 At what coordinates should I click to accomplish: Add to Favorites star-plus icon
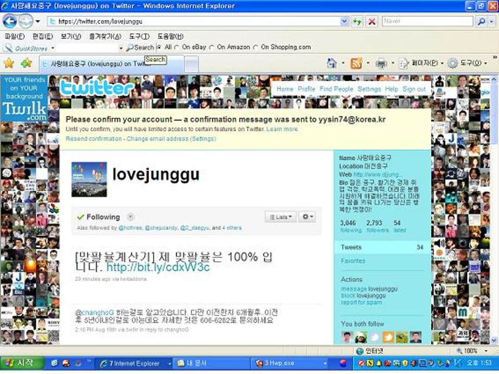click(26, 63)
